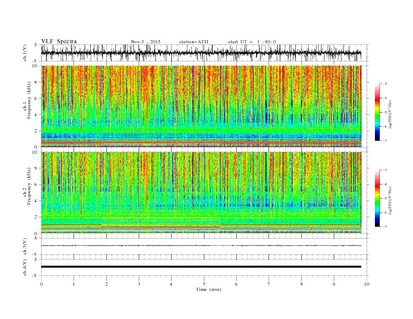Screen dimensions: 413x319
Task: Click the ch.2 spectrogram plot area
Action: pyautogui.click(x=201, y=193)
